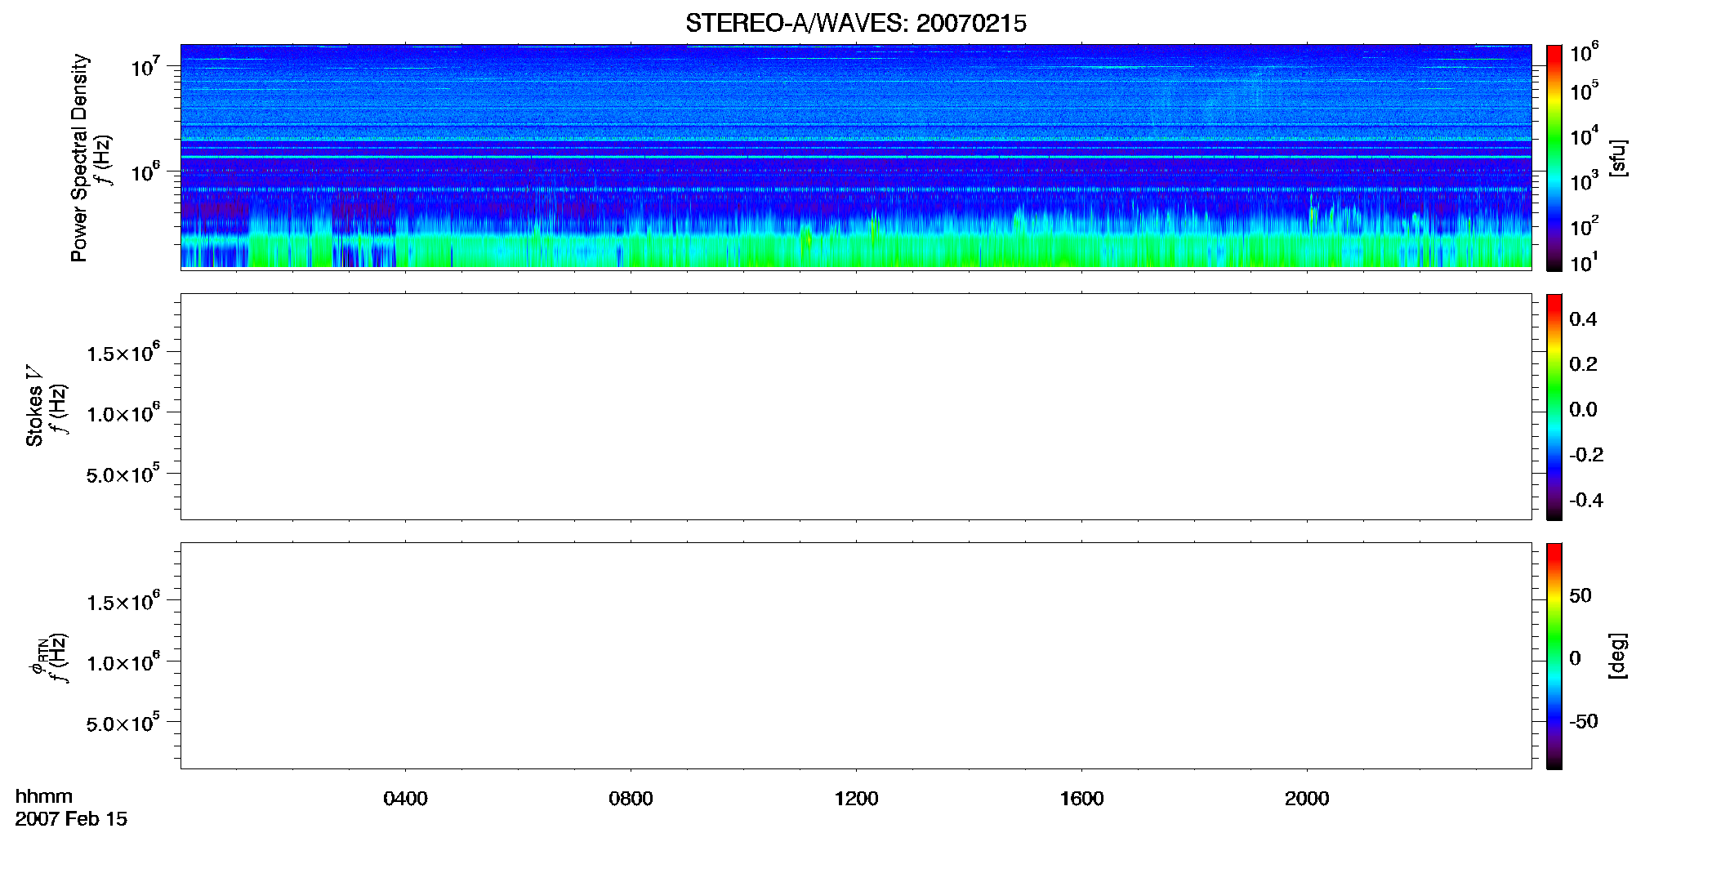Click the -50 tick on degrees colorbar
The image size is (1712, 882).
click(1583, 721)
